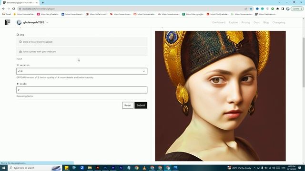Close the tencentarc/gfpgan tab
Image resolution: width=305 pixels, height=171 pixels.
(37, 3)
